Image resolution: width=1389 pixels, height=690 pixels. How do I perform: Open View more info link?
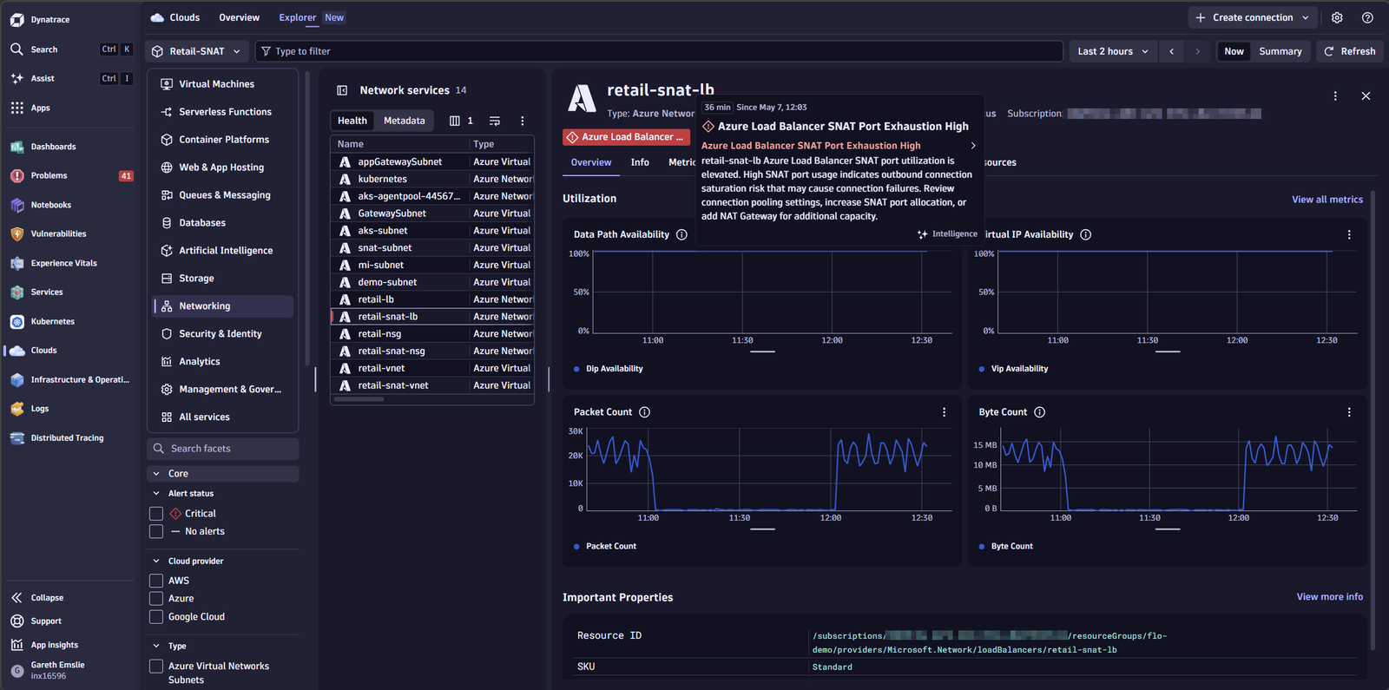click(1330, 597)
